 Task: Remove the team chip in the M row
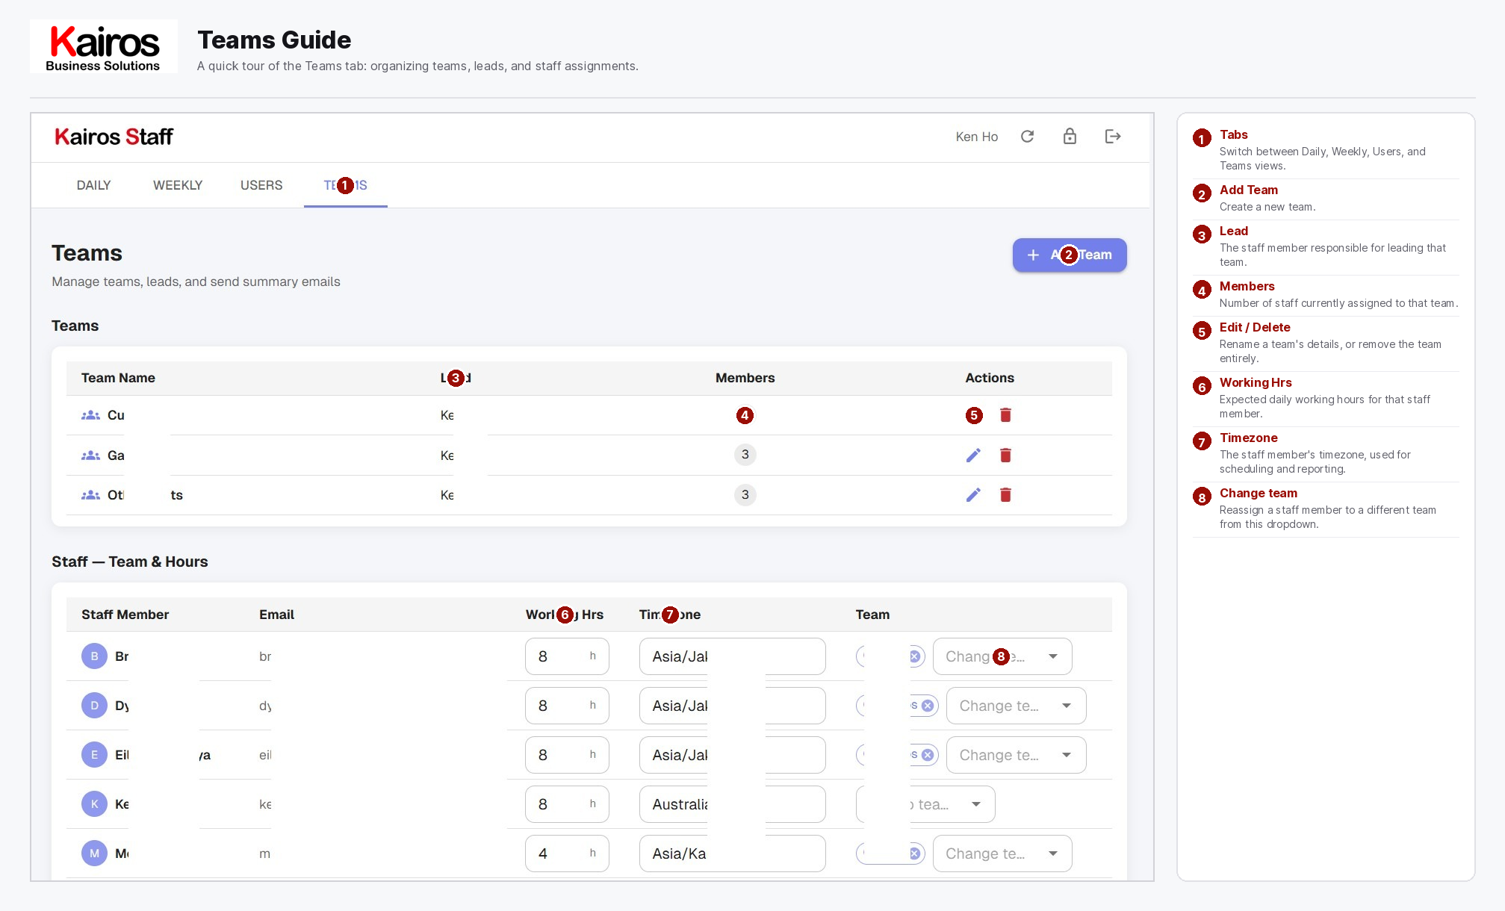(x=914, y=854)
